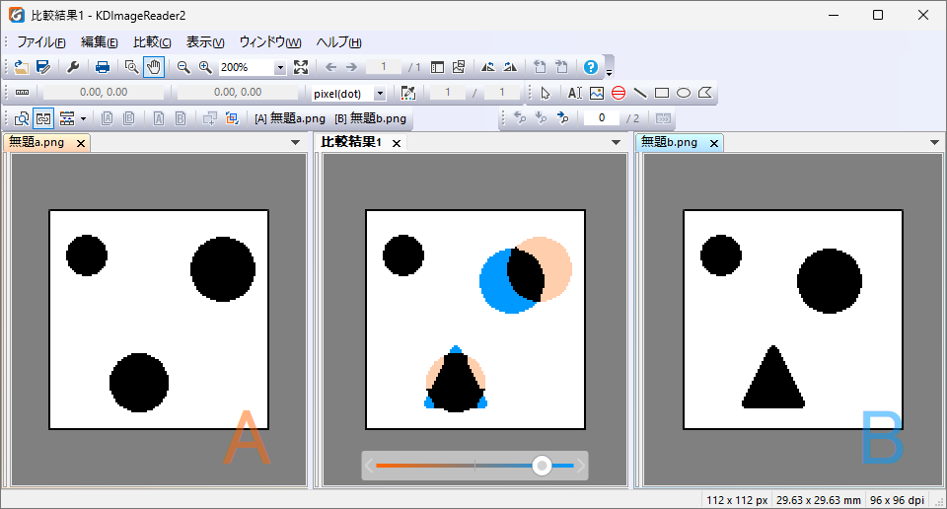Click the comparison display mode icon
The image size is (947, 509).
[x=67, y=118]
